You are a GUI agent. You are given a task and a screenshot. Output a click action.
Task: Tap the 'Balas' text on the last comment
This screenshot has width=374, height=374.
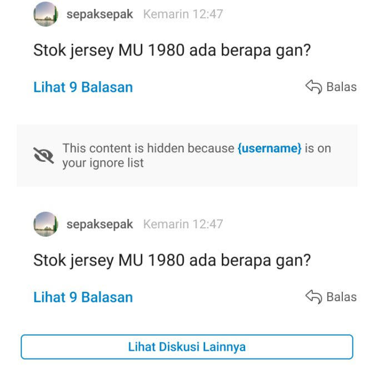point(341,297)
